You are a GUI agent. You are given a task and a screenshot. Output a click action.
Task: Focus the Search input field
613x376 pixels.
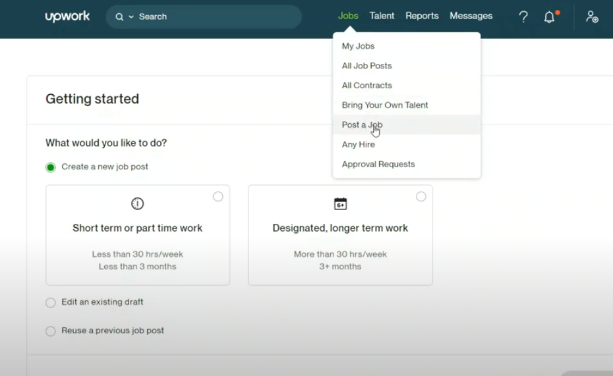click(x=203, y=16)
